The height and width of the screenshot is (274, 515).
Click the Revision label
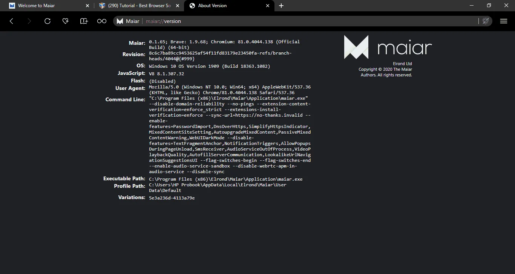coord(134,55)
